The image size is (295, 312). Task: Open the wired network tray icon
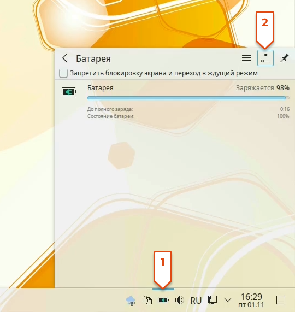[x=213, y=300]
